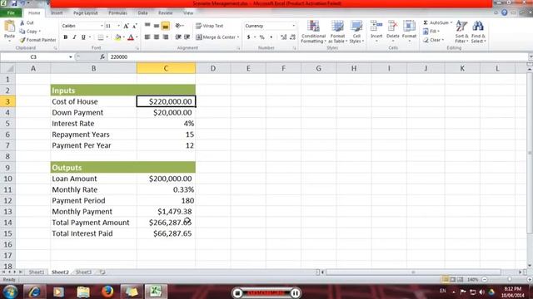
Task: Open Cell Styles gallery
Action: tap(356, 32)
